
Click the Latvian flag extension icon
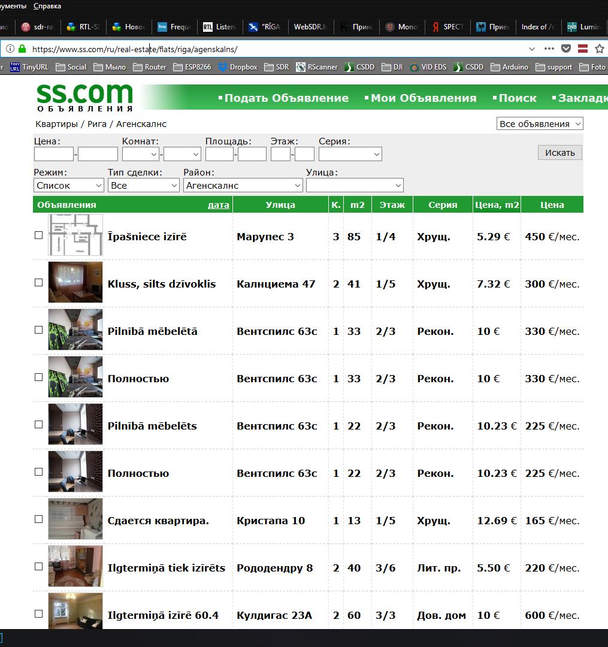[582, 49]
